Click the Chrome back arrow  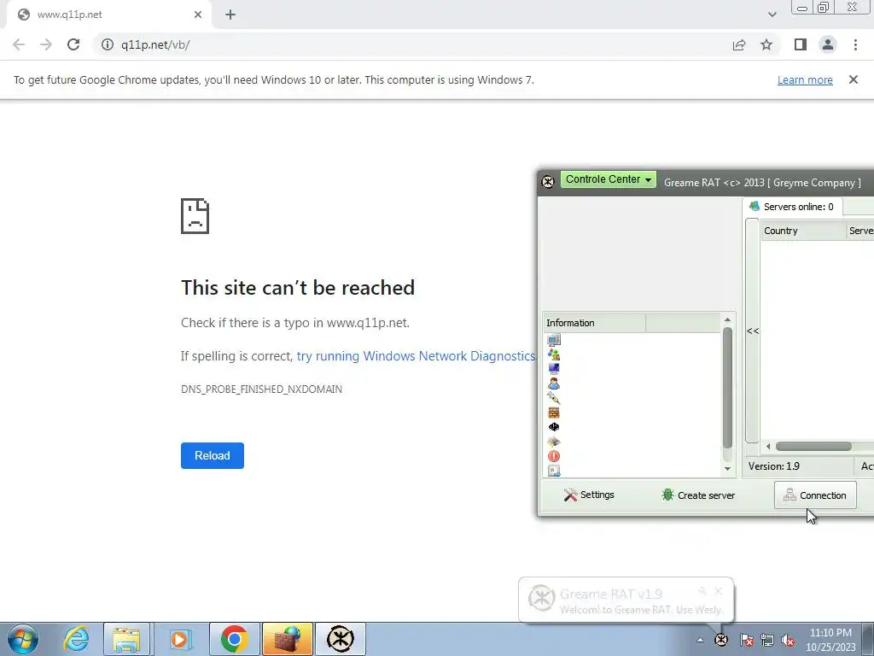[x=19, y=44]
